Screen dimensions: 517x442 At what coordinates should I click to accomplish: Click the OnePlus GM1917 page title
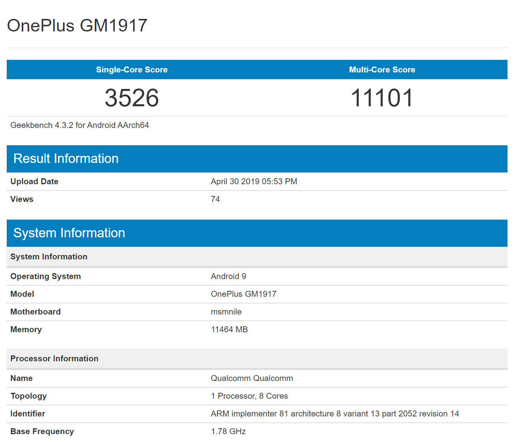(77, 26)
